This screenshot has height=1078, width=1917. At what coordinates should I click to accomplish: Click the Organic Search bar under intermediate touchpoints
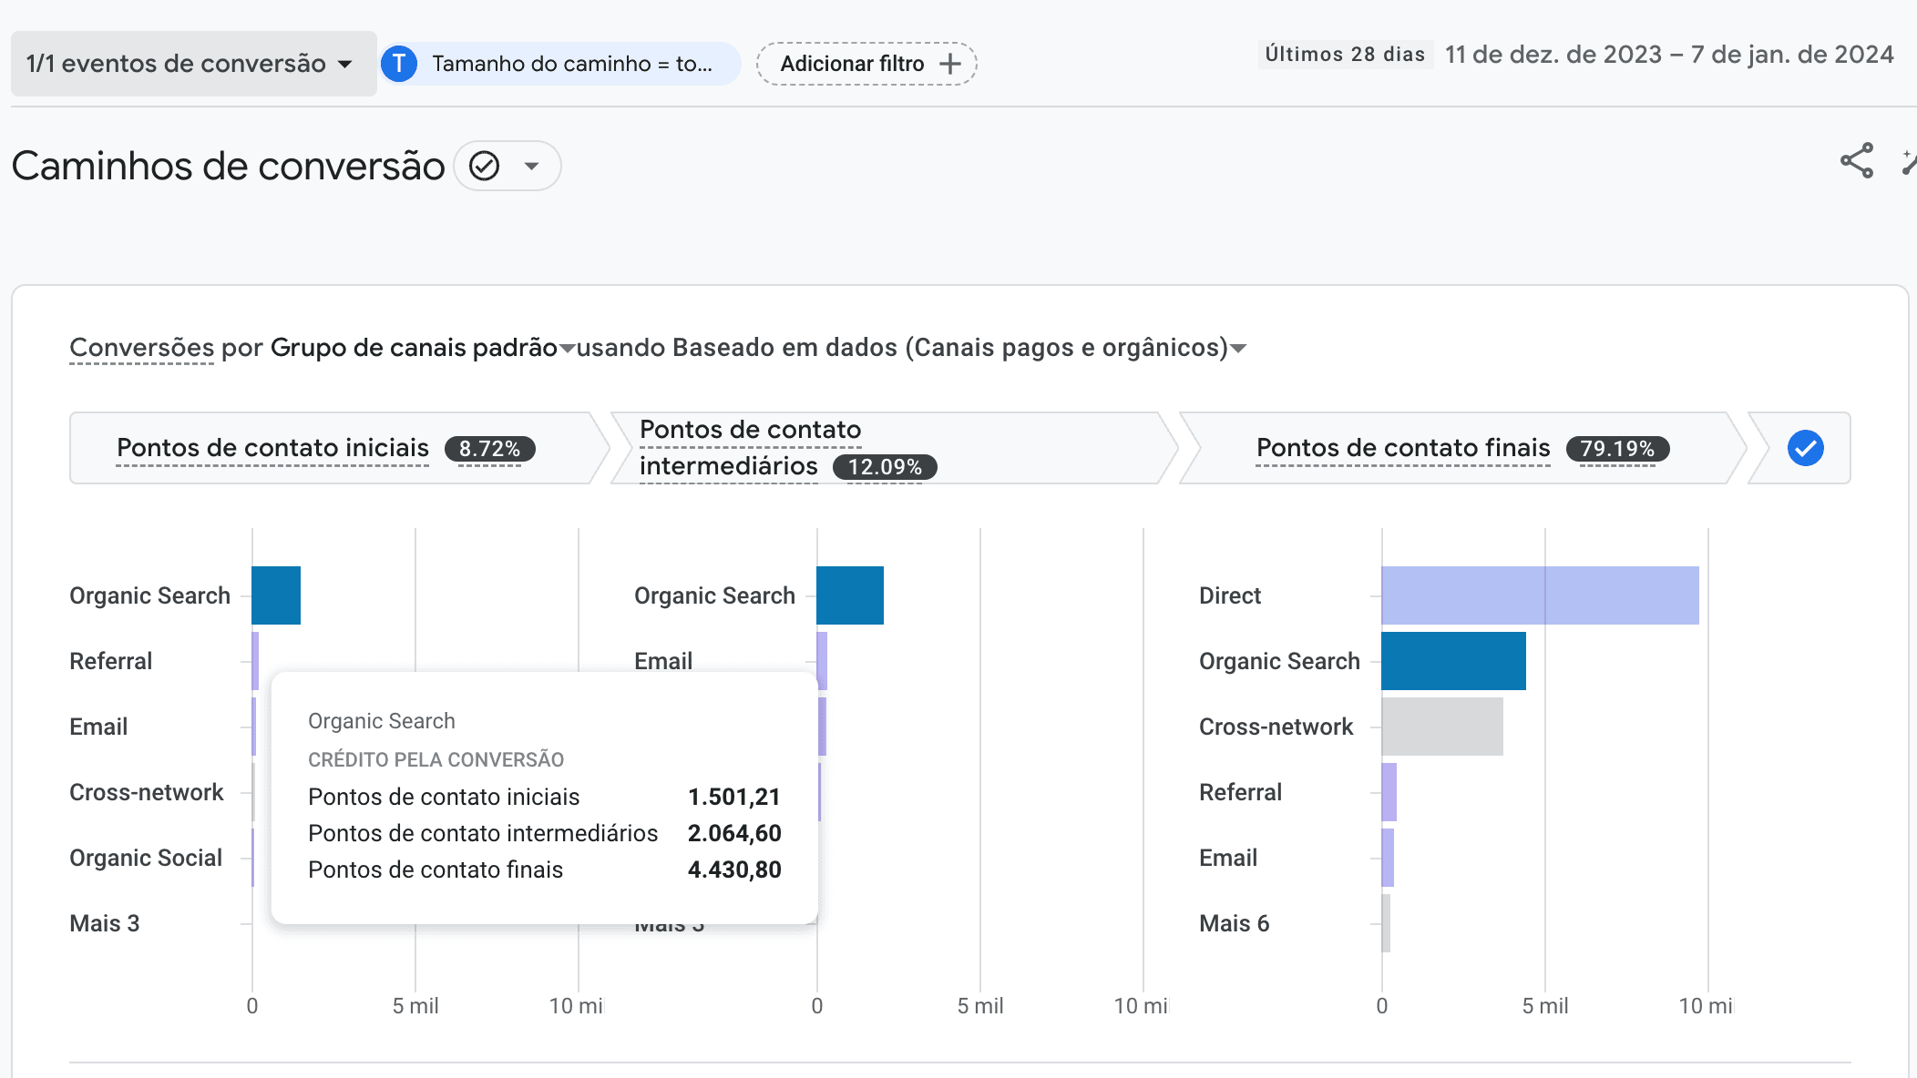pos(849,595)
